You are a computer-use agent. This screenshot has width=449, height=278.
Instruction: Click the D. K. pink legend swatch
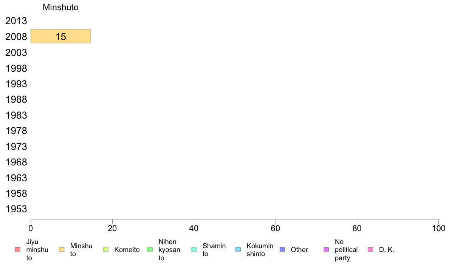point(370,249)
